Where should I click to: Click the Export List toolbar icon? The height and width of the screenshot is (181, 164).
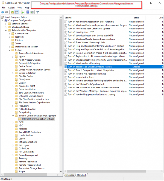(x=22, y=12)
